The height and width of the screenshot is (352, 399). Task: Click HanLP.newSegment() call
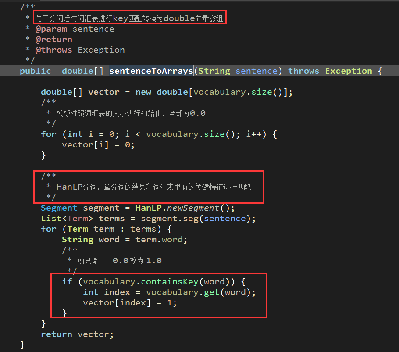pyautogui.click(x=185, y=208)
